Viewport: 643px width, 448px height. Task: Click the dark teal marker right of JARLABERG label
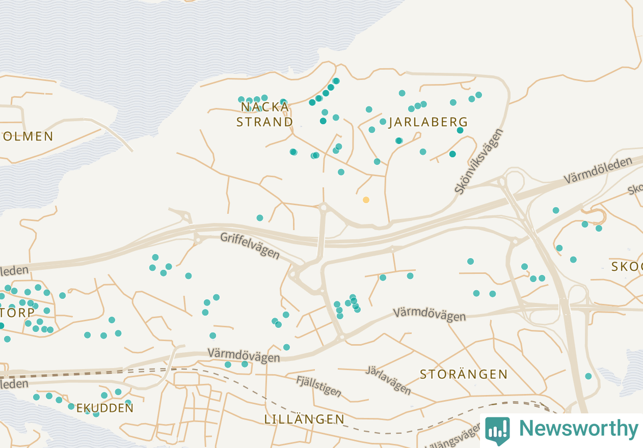(x=460, y=130)
